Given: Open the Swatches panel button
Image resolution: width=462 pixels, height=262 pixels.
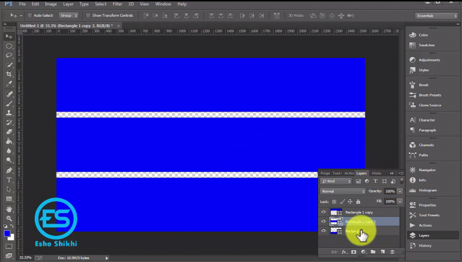Looking at the screenshot, I should coord(426,45).
